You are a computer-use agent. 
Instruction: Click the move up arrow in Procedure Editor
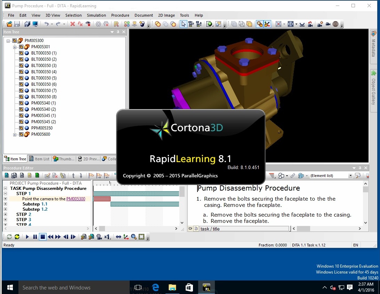click(x=73, y=176)
